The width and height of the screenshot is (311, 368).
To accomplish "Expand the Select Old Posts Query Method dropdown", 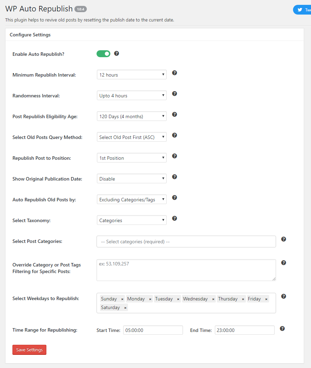I will tap(131, 137).
